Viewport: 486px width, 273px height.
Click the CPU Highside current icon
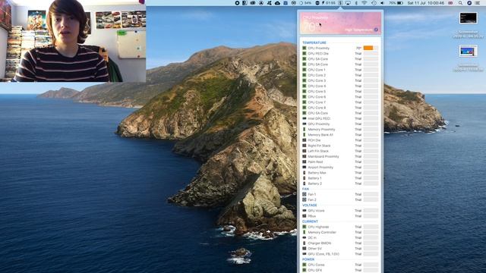click(x=305, y=227)
